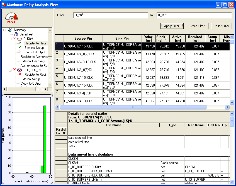Collapse the CLK8M tree node
The height and width of the screenshot is (186, 236).
click(x=10, y=39)
